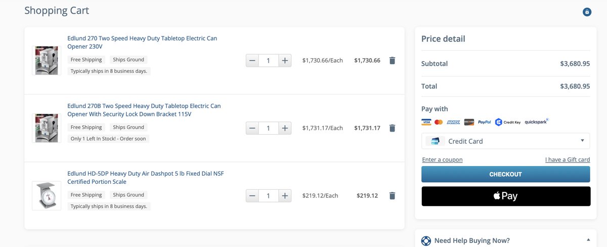Viewport: 607px width, 247px height.
Task: Click Ships Ground tag on HD-5DP scale
Action: click(x=128, y=195)
